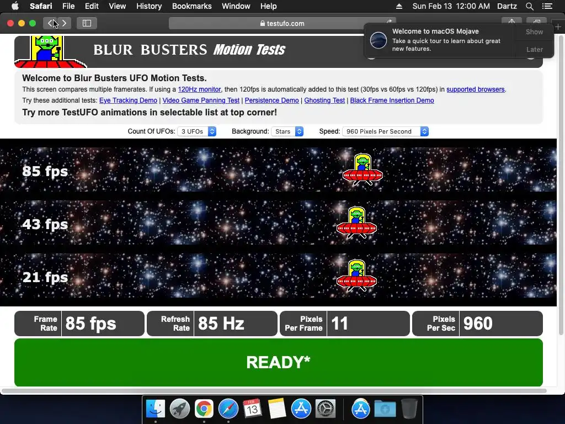Open the 120Hz monitor link
The height and width of the screenshot is (424, 565).
pyautogui.click(x=199, y=89)
